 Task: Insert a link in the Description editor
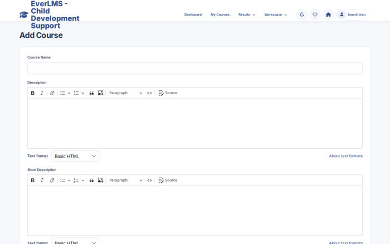[x=52, y=93]
